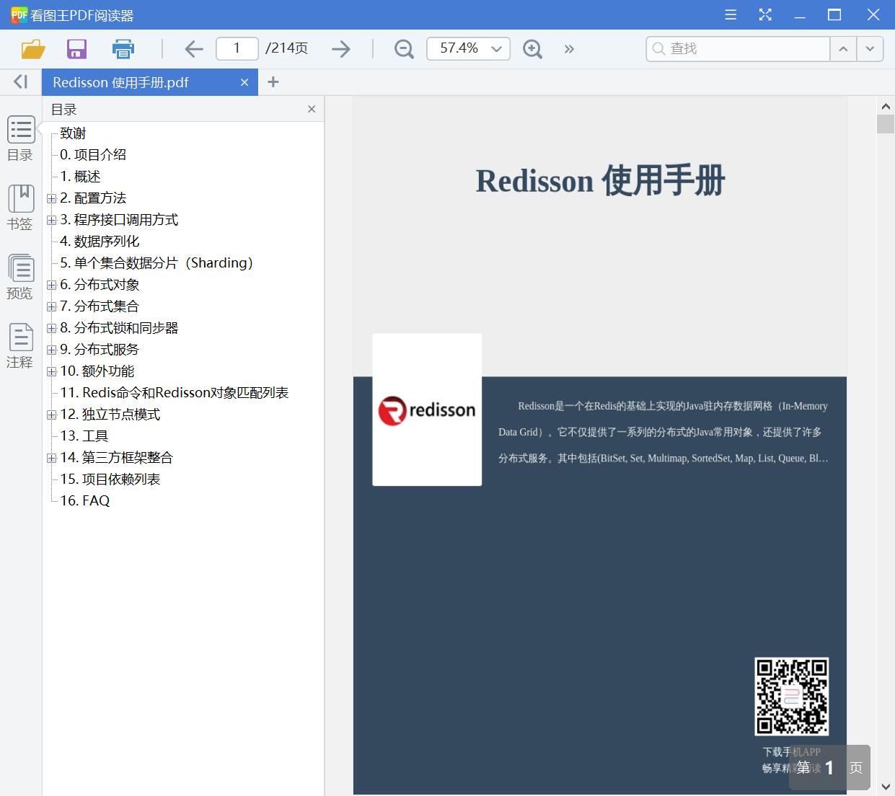Expand the 9. 分布式服务 node
Viewport: 895px width, 796px height.
51,350
